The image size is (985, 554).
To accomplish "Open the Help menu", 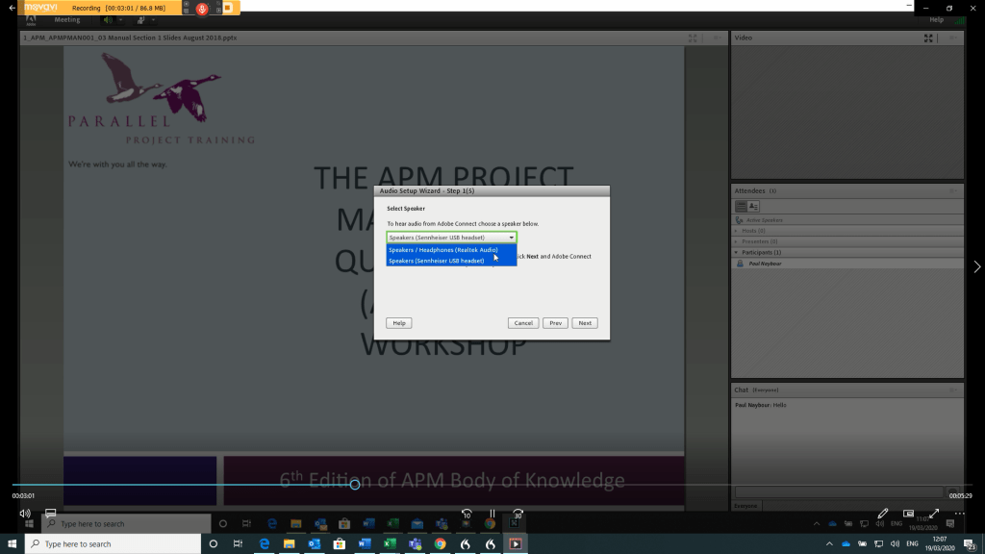I will [x=936, y=19].
